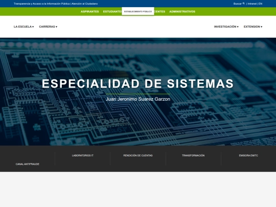The width and height of the screenshot is (276, 207).
Task: Click the Buscar search link
Action: [x=238, y=4]
